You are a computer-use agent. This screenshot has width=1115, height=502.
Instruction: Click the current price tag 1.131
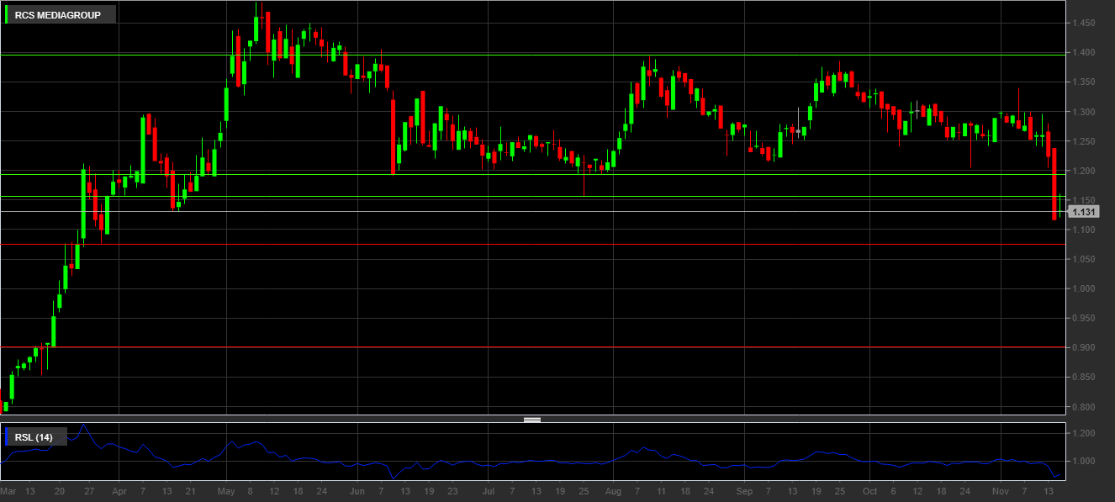click(x=1081, y=212)
